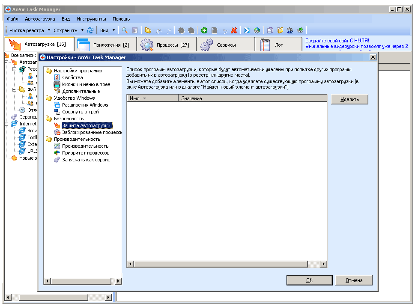Viewport: 415px width, 306px height.
Task: Open Иконки и меню в трее settings
Action: [x=86, y=84]
